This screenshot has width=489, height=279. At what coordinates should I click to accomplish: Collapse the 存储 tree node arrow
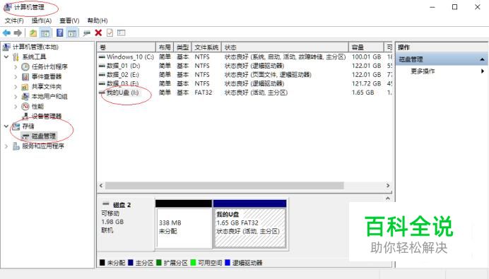coord(6,126)
